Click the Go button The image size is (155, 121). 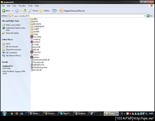click(x=150, y=16)
